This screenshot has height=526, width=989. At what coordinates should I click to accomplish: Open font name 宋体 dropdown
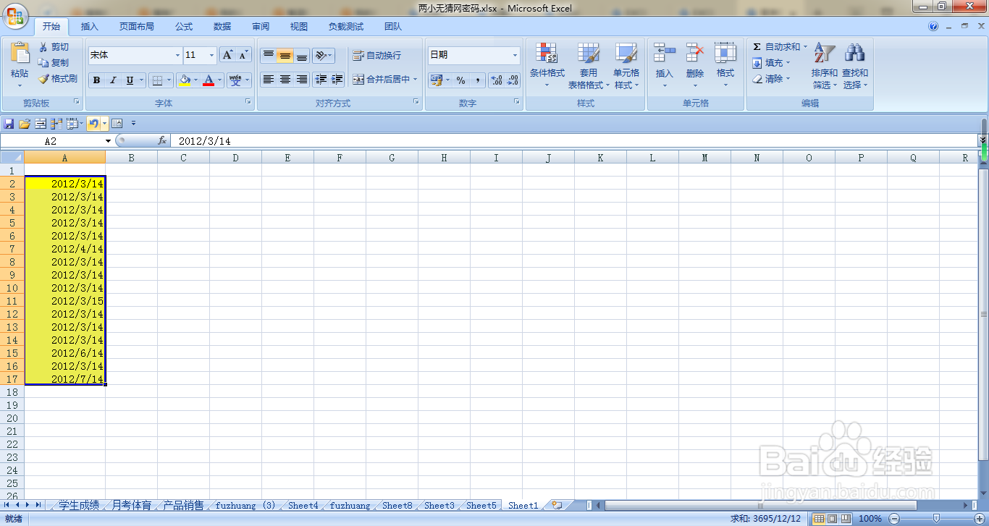178,56
